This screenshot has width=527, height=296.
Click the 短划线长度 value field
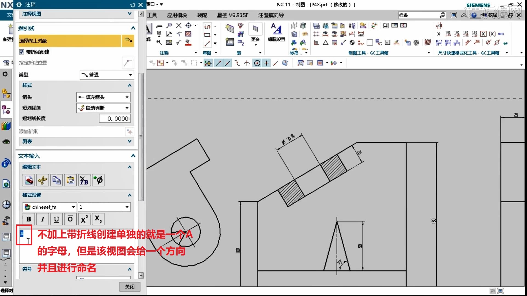(115, 118)
